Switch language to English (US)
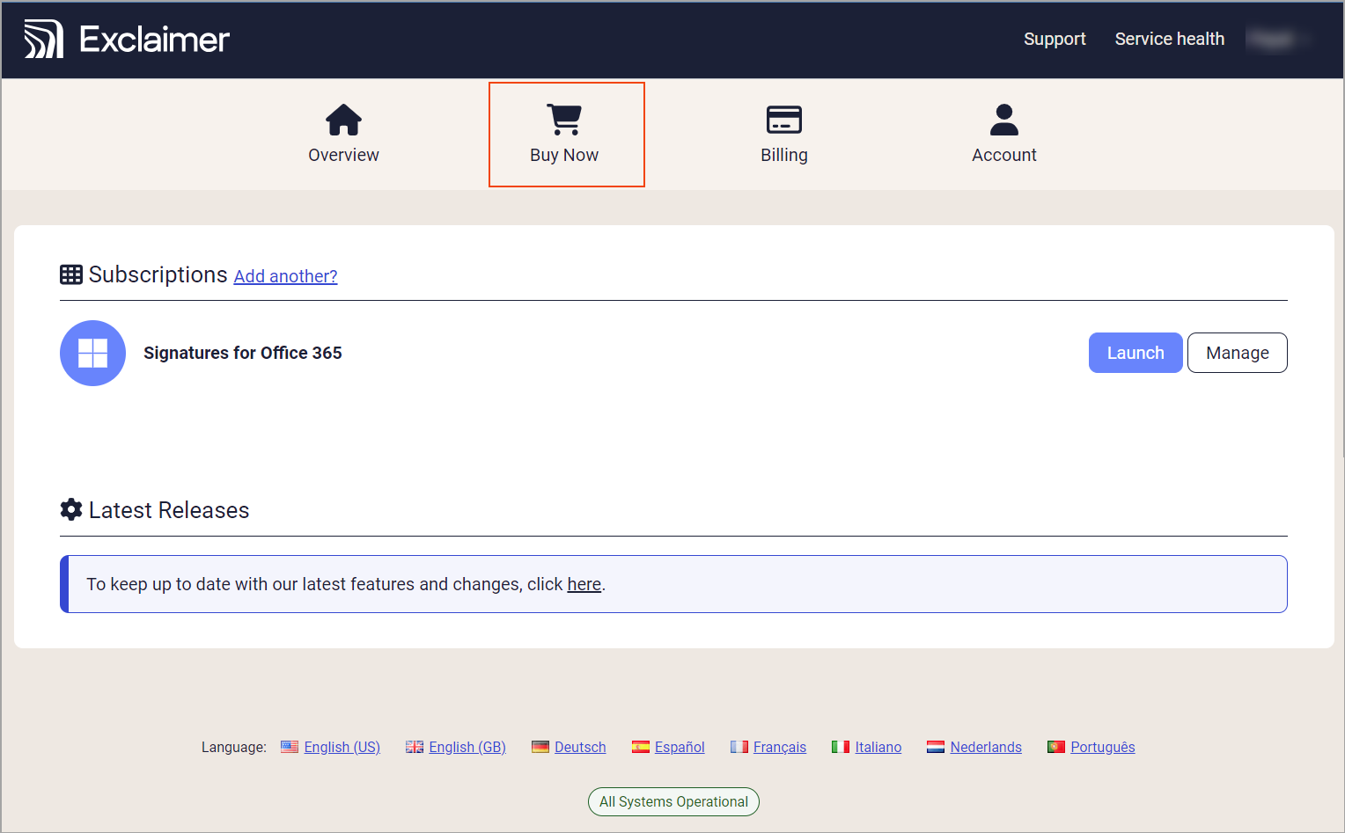The height and width of the screenshot is (833, 1345). (342, 747)
